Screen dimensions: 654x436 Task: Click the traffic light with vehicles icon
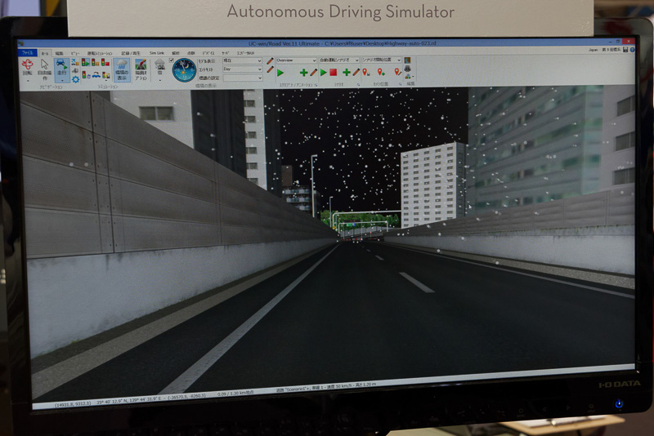point(106,75)
